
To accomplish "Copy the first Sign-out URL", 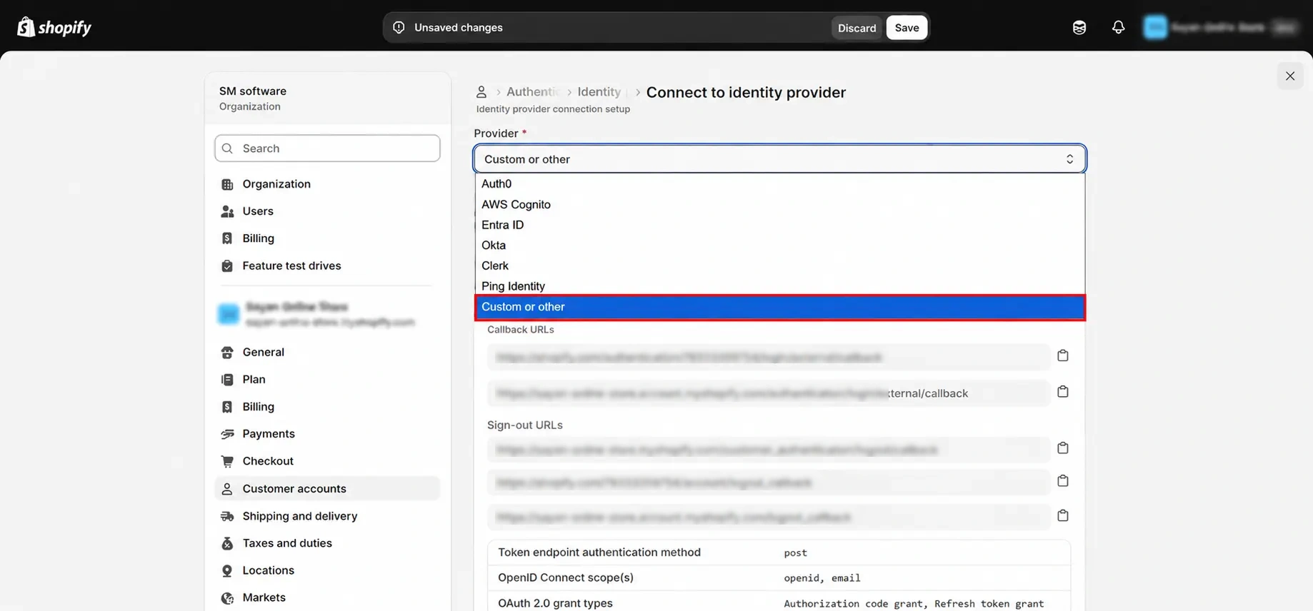I will coord(1062,448).
